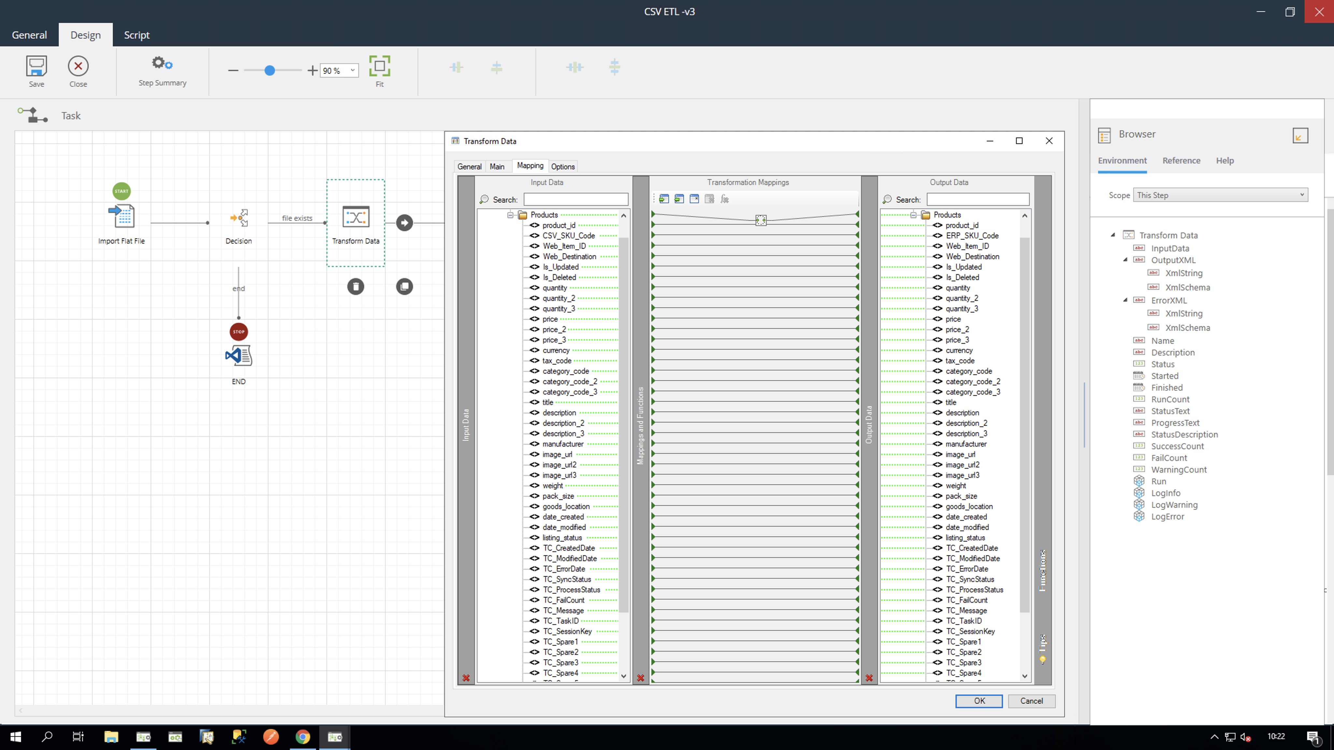Click the zoom in plus icon
The image size is (1334, 750).
[312, 70]
